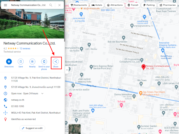Click the Directions icon
Screen dimensions: 179x134
coord(9,61)
